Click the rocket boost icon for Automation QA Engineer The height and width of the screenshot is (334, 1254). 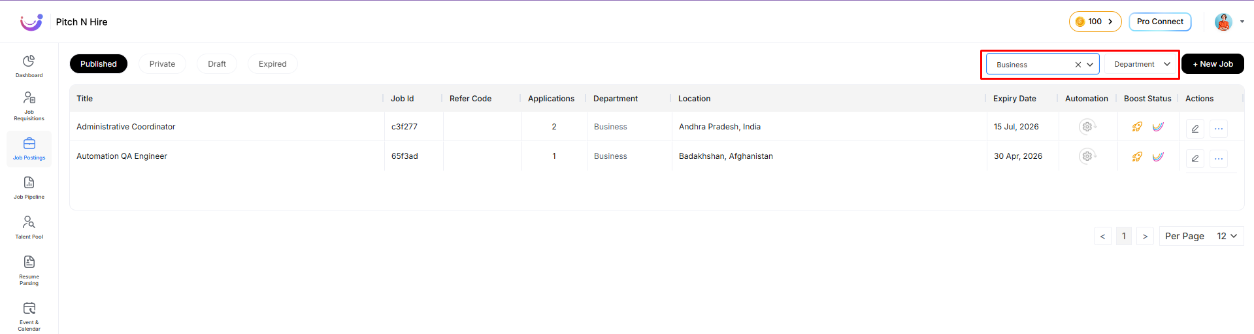pyautogui.click(x=1137, y=156)
